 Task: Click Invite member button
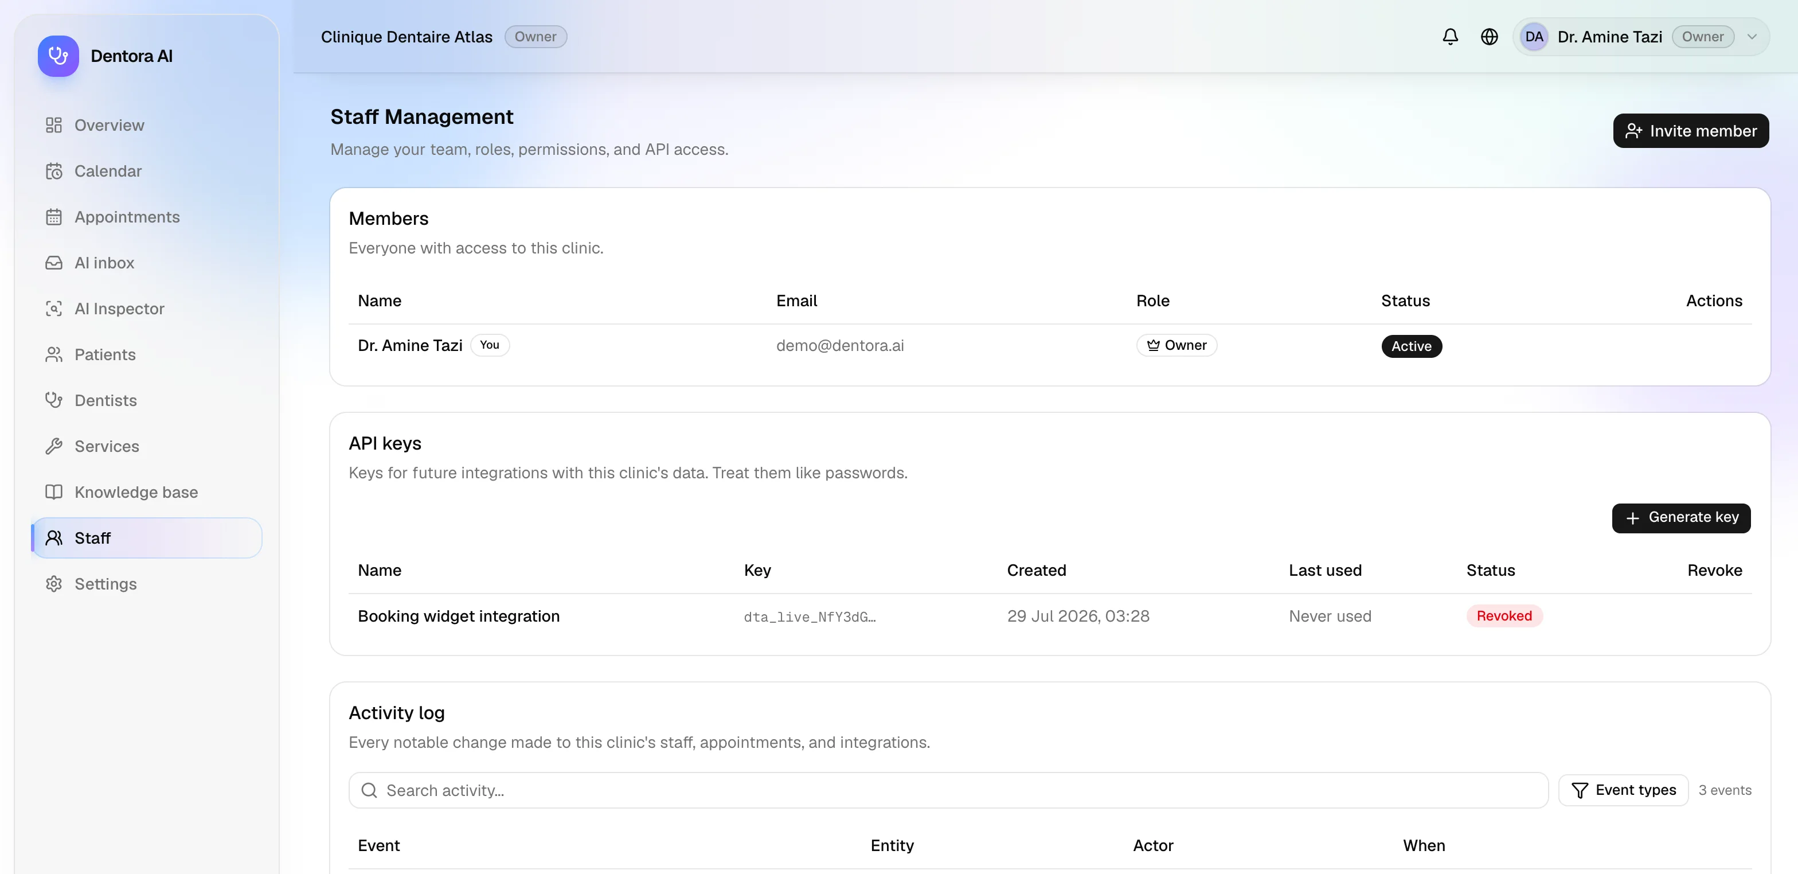1690,131
